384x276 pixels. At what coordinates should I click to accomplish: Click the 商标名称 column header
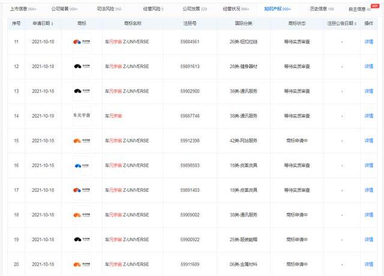pos(133,23)
